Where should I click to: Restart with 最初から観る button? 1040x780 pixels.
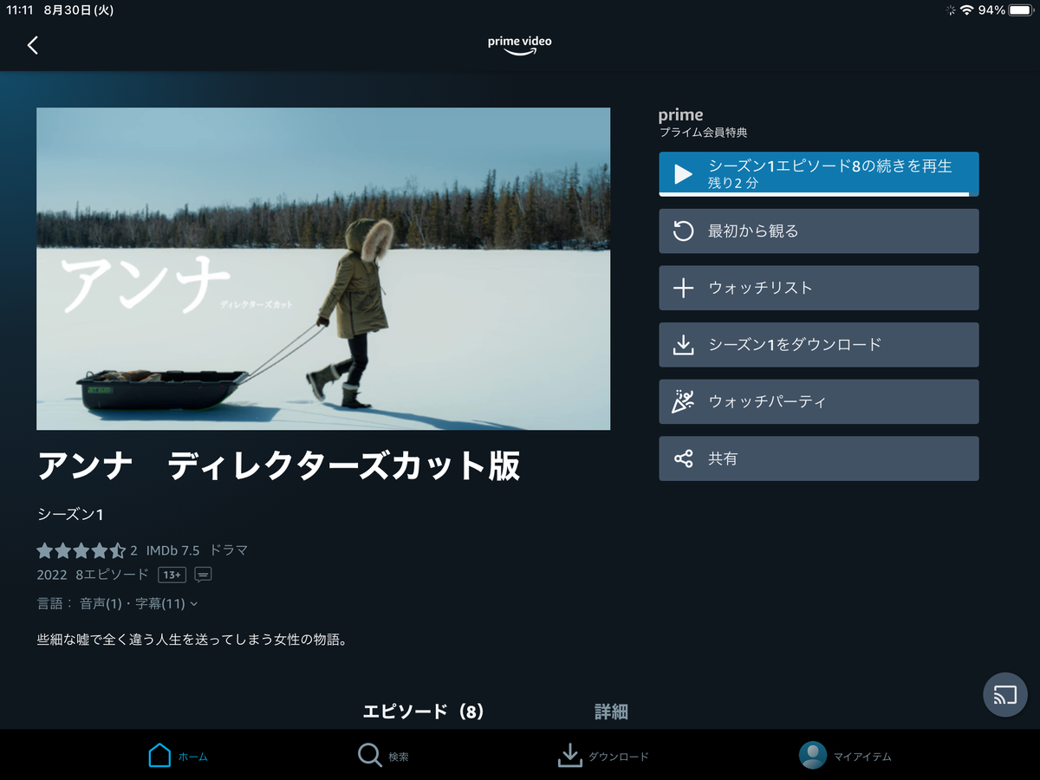point(819,231)
